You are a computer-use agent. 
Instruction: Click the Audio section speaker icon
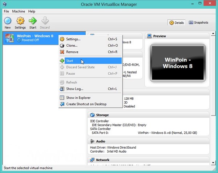tap(92, 141)
